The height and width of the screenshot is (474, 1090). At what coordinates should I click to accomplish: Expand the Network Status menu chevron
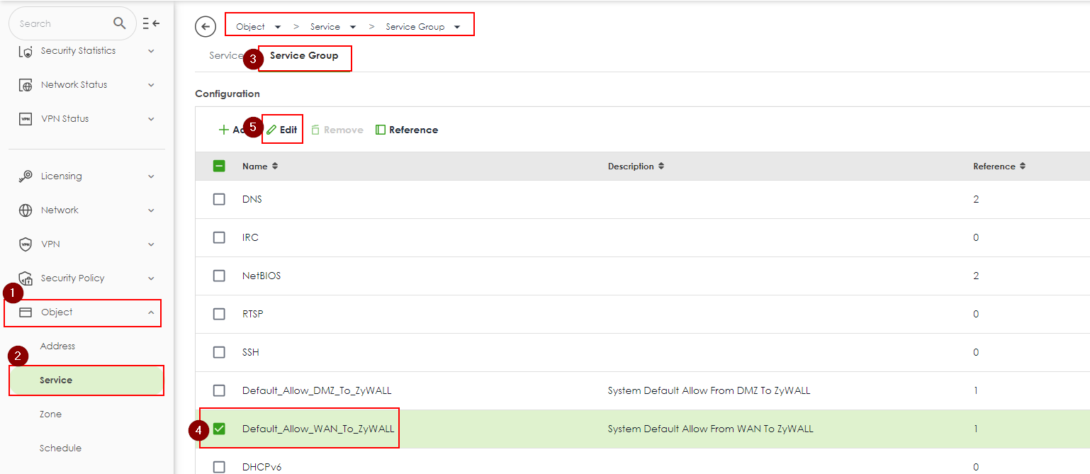pyautogui.click(x=151, y=85)
